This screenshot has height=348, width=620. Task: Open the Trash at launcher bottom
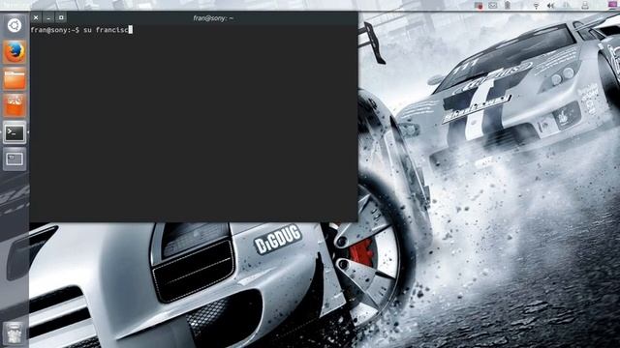[15, 333]
